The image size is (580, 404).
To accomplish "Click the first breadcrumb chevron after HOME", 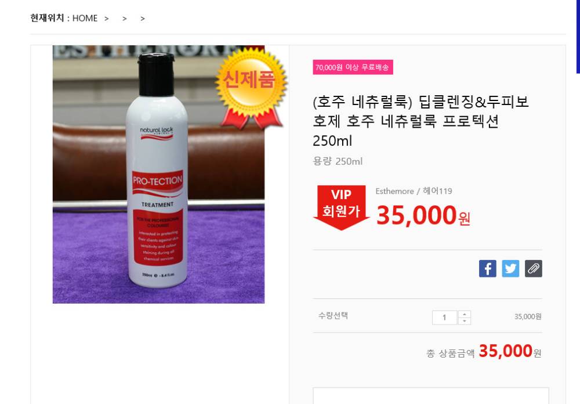I will [x=107, y=19].
